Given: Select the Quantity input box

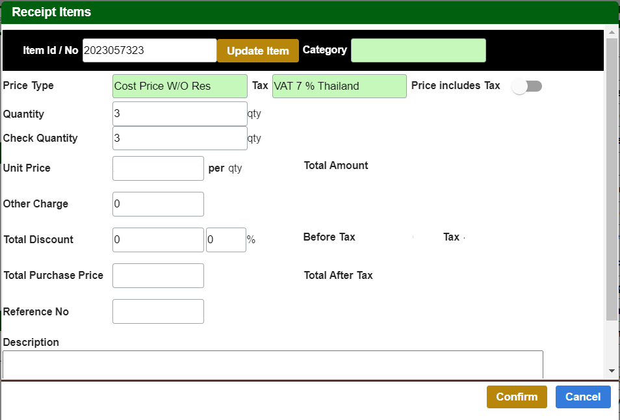Looking at the screenshot, I should (179, 114).
